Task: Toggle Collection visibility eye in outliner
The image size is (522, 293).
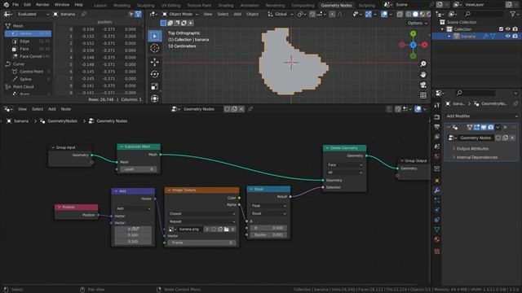Action: point(508,29)
